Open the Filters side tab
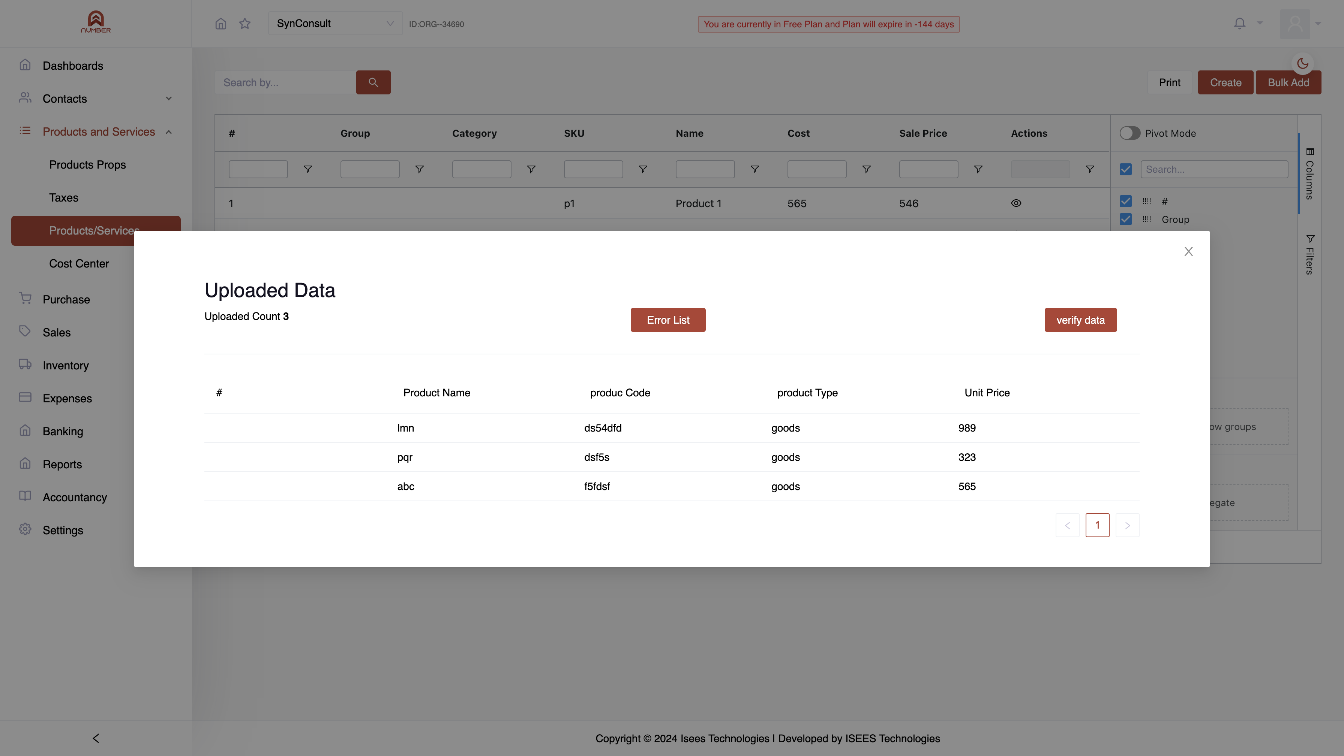Screen dimensions: 1344x756 tap(1309, 254)
